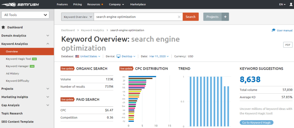Change the Desktop device dropdown

(x=128, y=56)
